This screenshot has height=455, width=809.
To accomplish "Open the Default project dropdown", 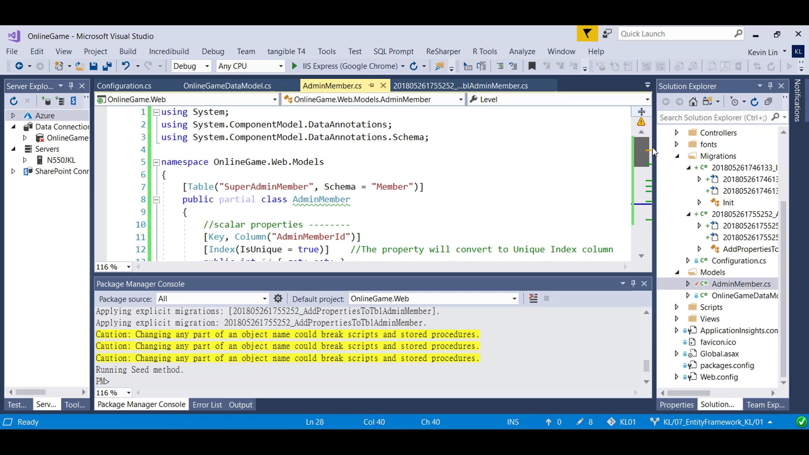I will pos(514,299).
